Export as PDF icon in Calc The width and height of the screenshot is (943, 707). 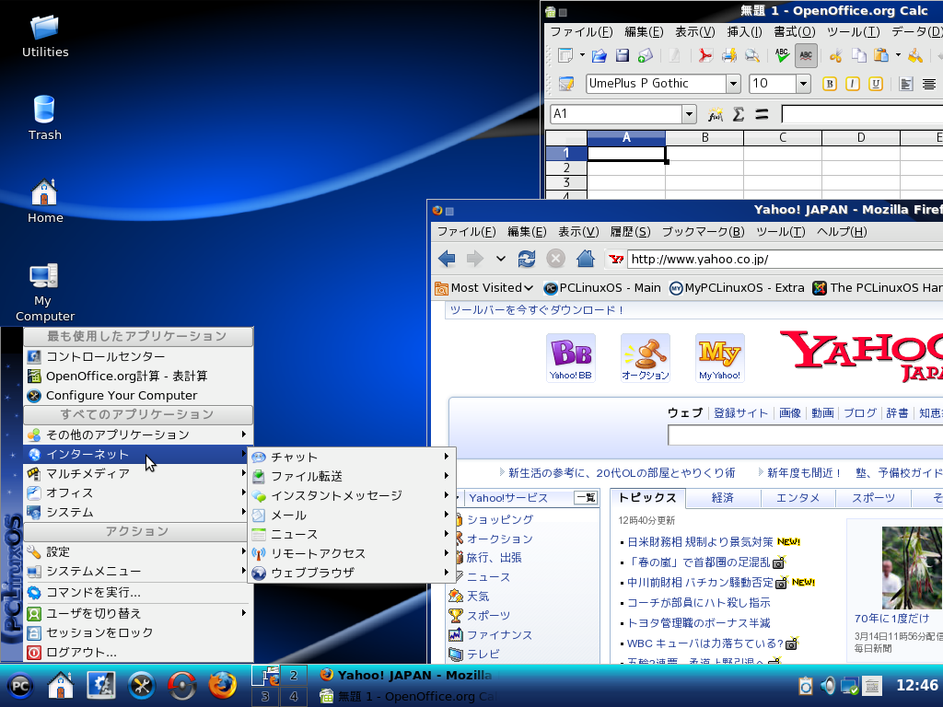[x=704, y=56]
